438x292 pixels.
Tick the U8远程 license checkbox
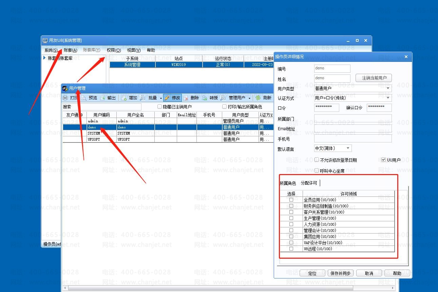point(291,249)
